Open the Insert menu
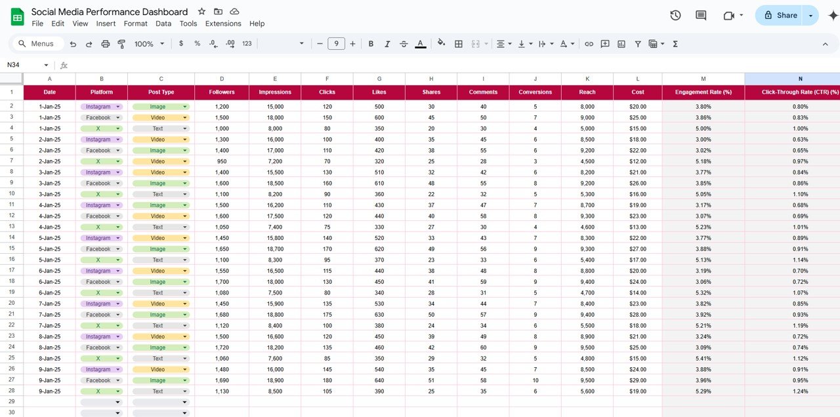Viewport: 840px width, 417px height. tap(106, 24)
